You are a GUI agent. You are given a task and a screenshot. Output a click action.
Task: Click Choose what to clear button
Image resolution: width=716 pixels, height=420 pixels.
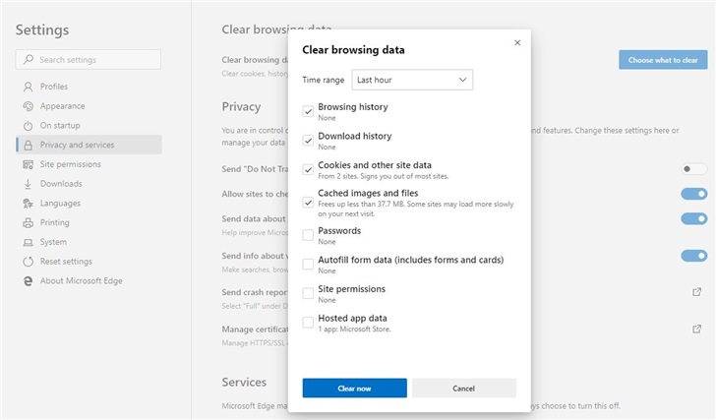[662, 60]
